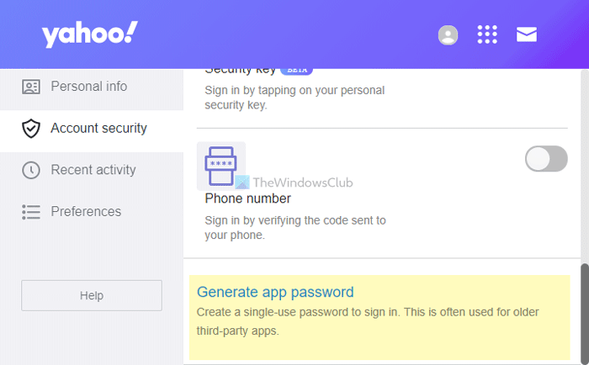Open Personal info menu item

click(x=88, y=87)
